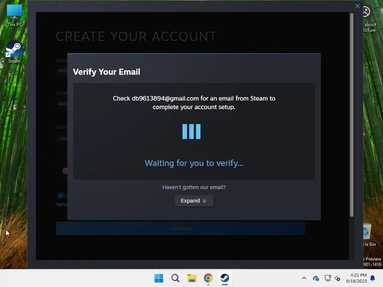Launch Google Chrome from the taskbar
Screen dimensions: 383x287
tap(208, 278)
